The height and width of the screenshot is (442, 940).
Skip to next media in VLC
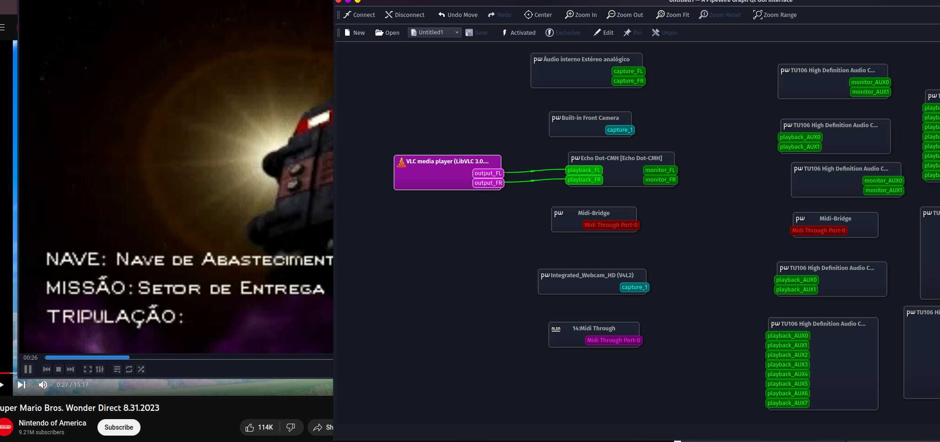point(70,369)
